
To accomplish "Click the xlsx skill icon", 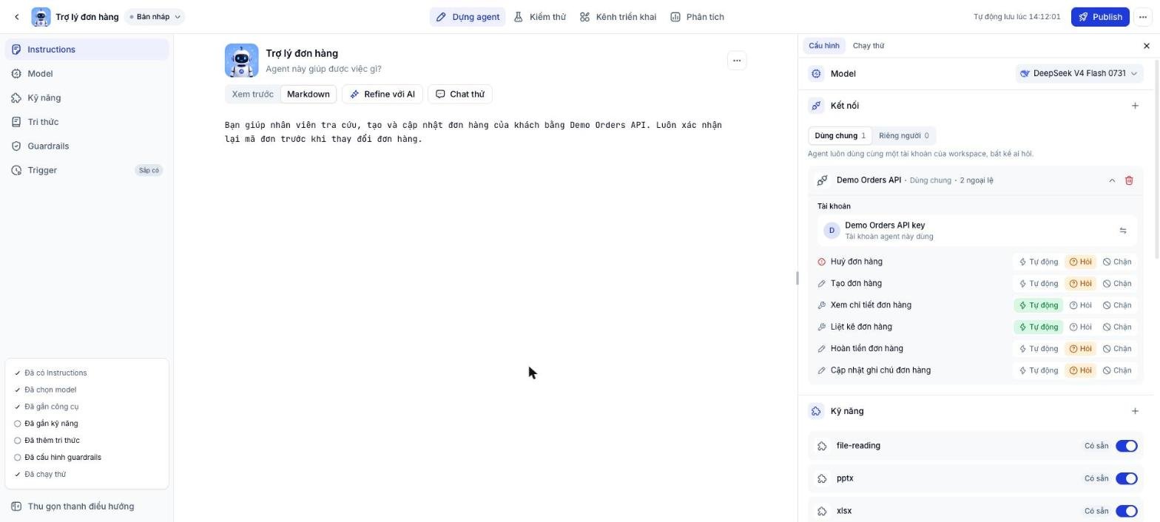I will pos(822,512).
